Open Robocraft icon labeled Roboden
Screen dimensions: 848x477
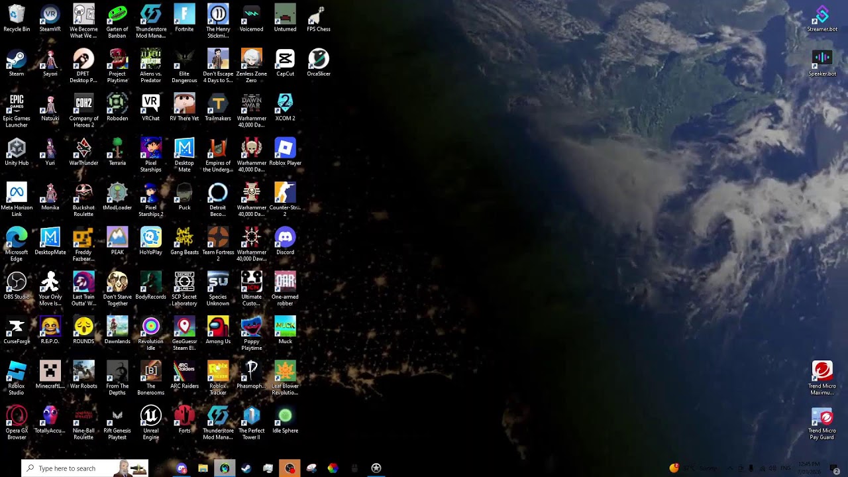(x=117, y=107)
